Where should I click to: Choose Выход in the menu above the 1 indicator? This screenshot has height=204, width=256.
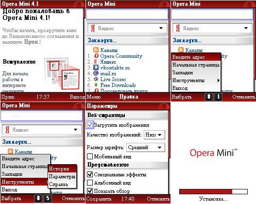[196, 88]
